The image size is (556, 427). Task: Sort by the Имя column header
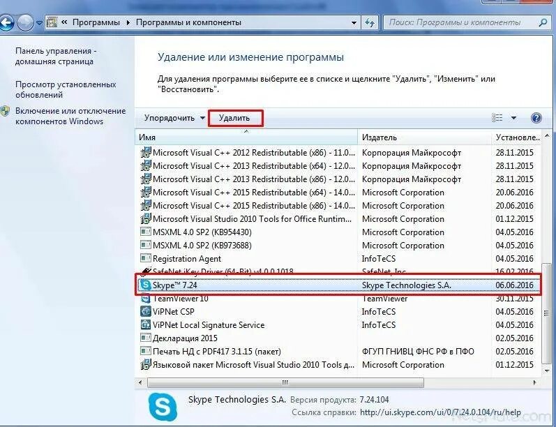pos(246,137)
